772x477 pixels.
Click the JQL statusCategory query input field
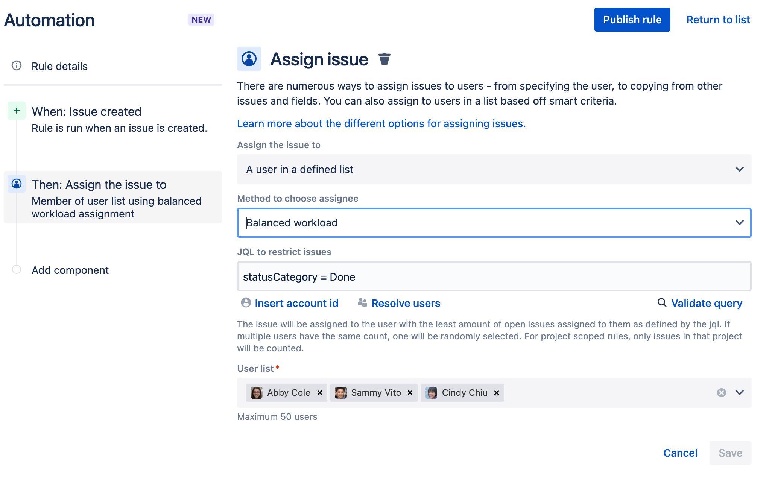[x=494, y=276]
